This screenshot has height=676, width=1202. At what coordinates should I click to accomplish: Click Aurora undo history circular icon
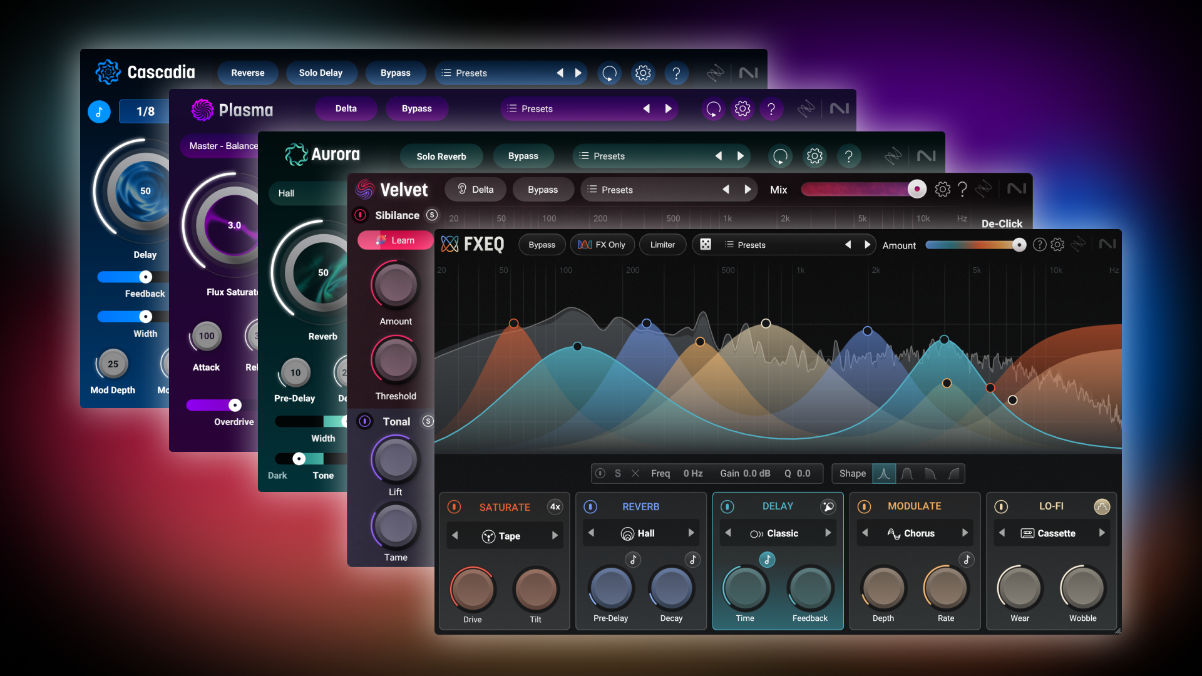[x=780, y=156]
